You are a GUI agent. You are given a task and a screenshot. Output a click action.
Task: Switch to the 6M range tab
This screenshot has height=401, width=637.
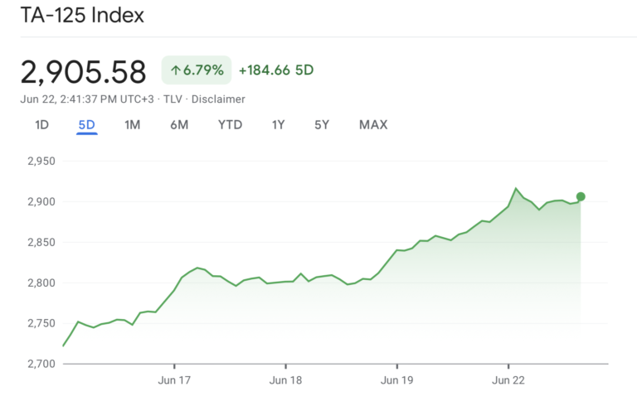[179, 124]
